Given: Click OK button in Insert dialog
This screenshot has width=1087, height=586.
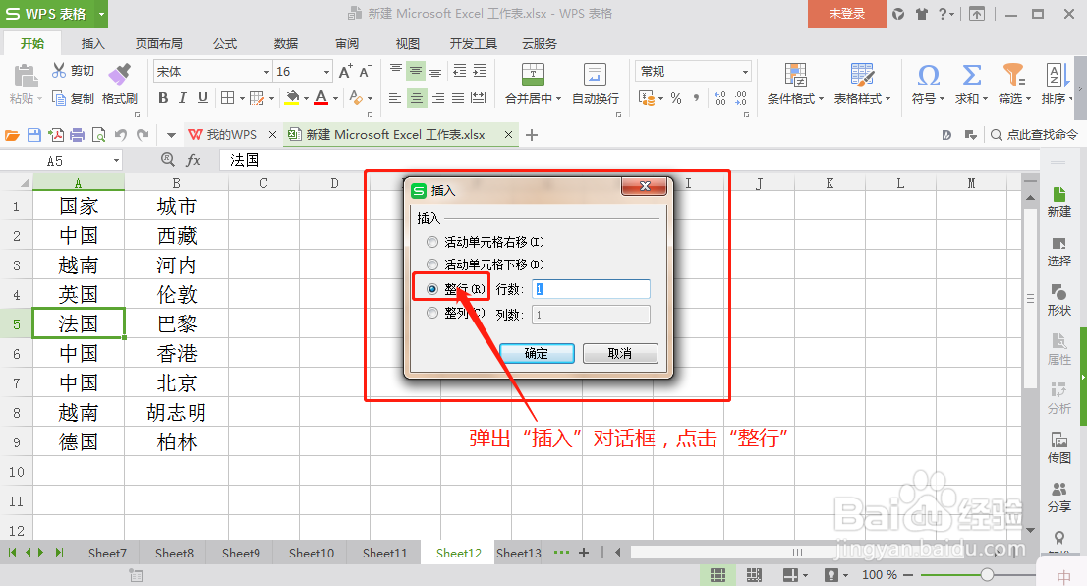Looking at the screenshot, I should click(x=537, y=353).
